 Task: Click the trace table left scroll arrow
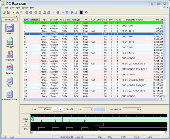click(25, 99)
